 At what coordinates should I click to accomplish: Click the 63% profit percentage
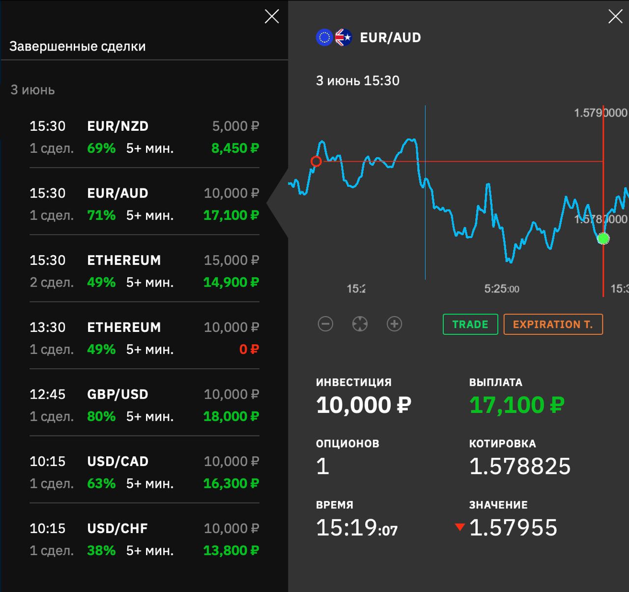click(x=101, y=483)
